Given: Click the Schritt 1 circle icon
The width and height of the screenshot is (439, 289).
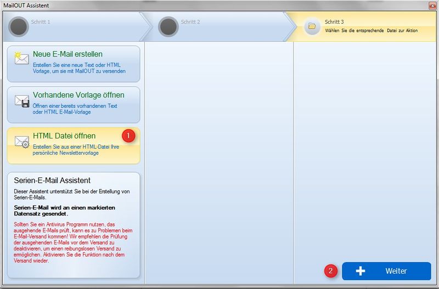Looking at the screenshot, I should coord(19,26).
